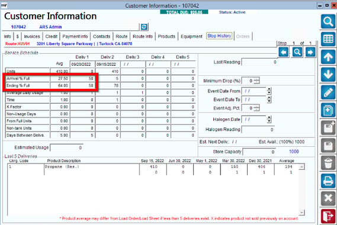Click the Halogen Reading input field
This screenshot has height=225, width=337.
(258, 130)
